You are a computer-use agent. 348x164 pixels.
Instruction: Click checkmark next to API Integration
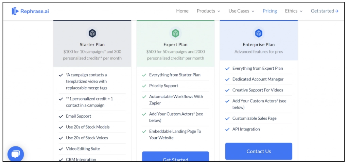227,130
